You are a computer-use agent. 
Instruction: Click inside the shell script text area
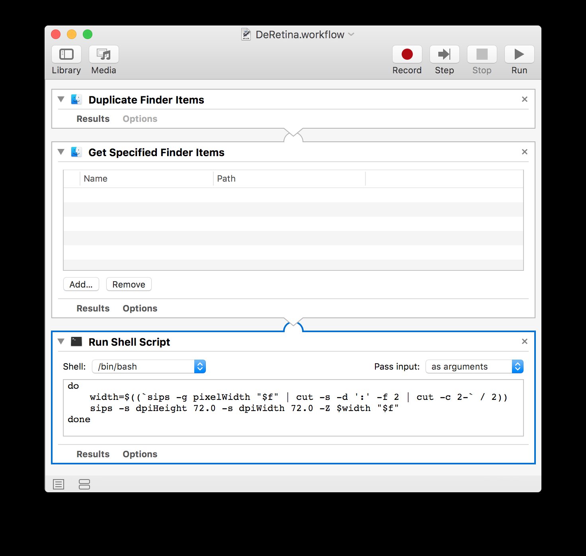[x=293, y=408]
